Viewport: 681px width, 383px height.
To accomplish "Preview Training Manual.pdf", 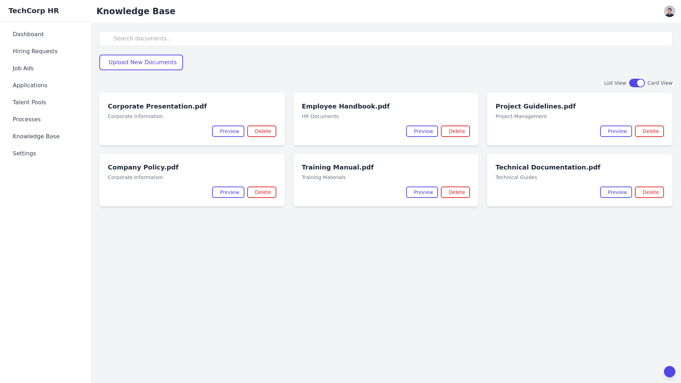I will click(x=422, y=192).
